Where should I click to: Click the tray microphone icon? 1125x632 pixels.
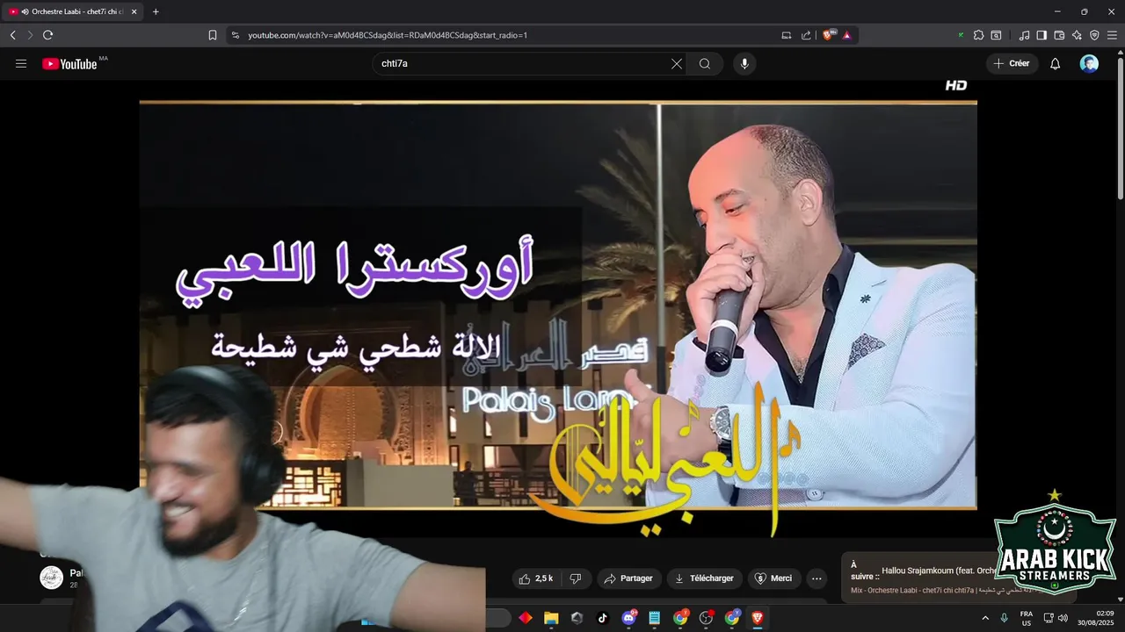pos(1005,618)
